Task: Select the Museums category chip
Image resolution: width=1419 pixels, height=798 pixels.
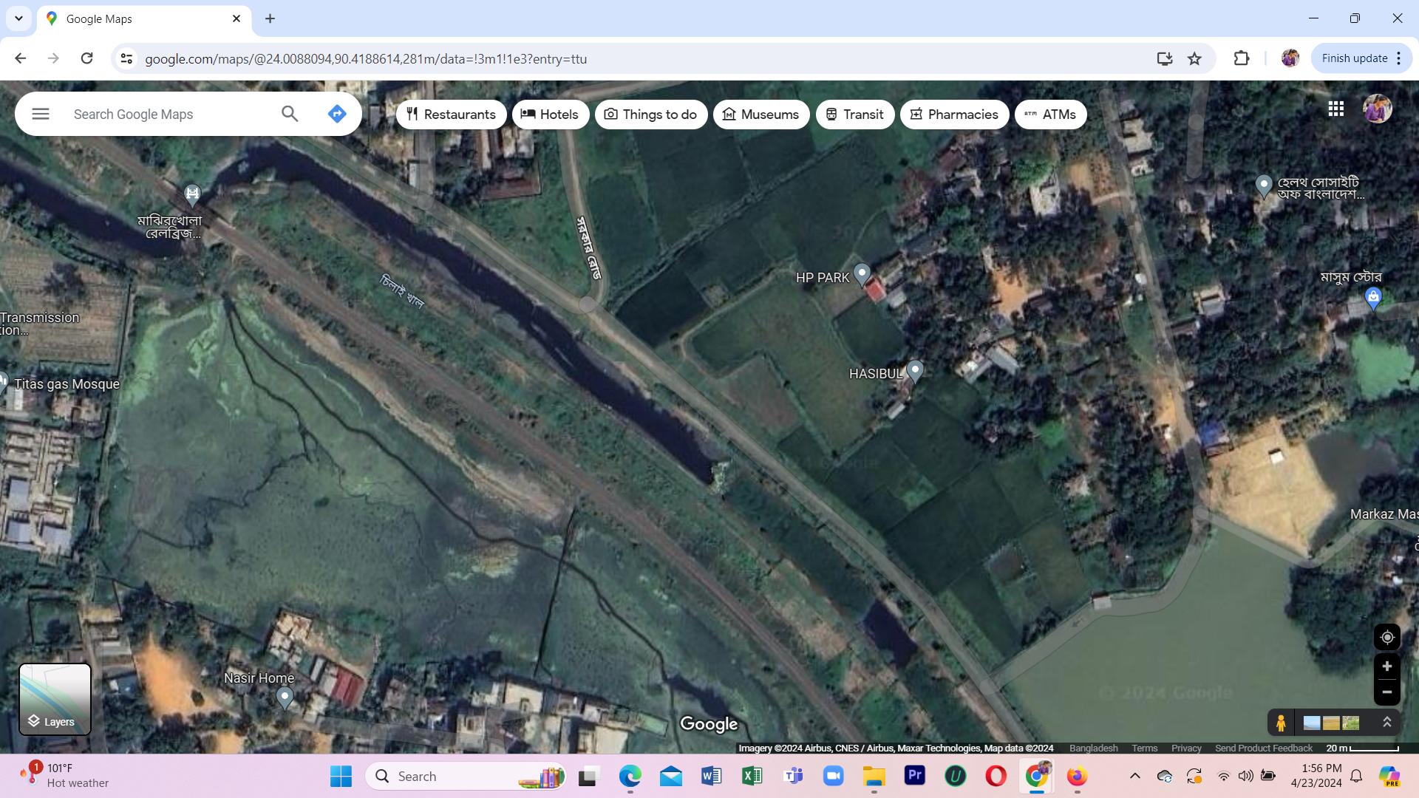Action: (761, 115)
